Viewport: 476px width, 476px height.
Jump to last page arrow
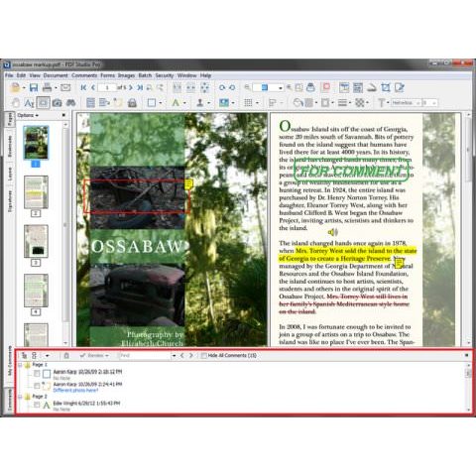(140, 87)
